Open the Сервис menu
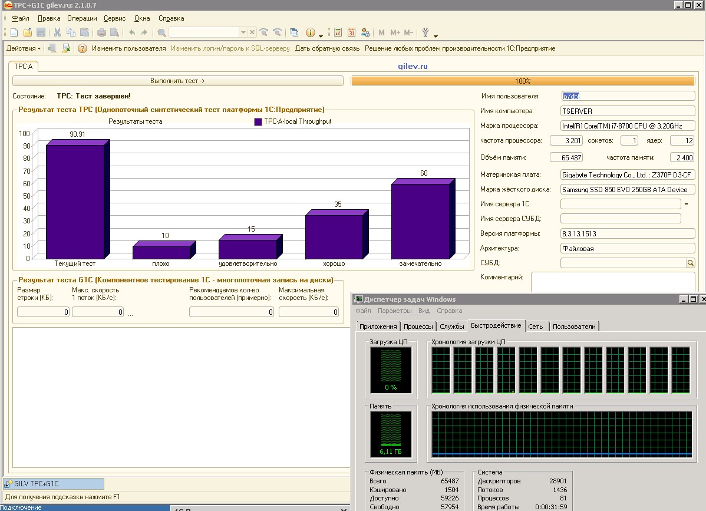706x511 pixels. click(114, 18)
